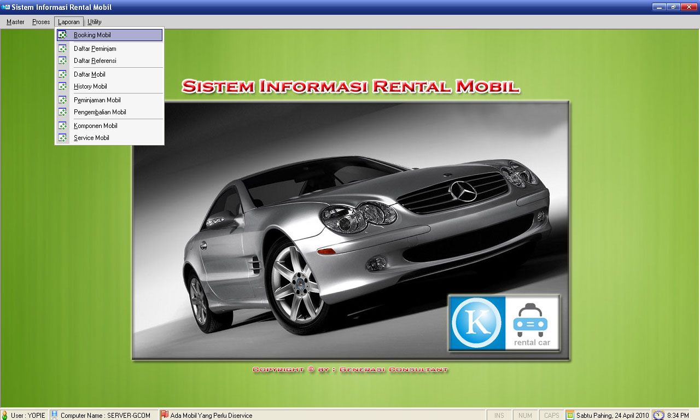Click the icon next to History Mobil
This screenshot has width=700, height=420.
[63, 86]
